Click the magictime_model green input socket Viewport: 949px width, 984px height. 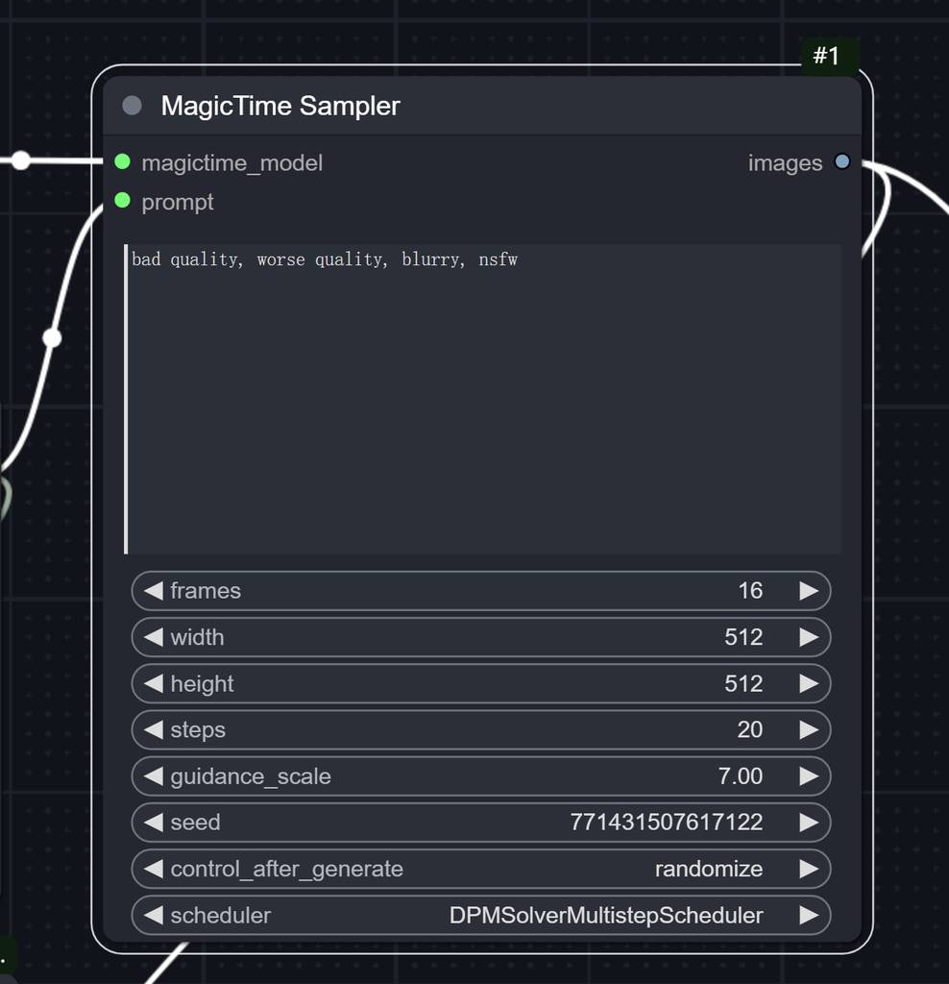(x=122, y=162)
